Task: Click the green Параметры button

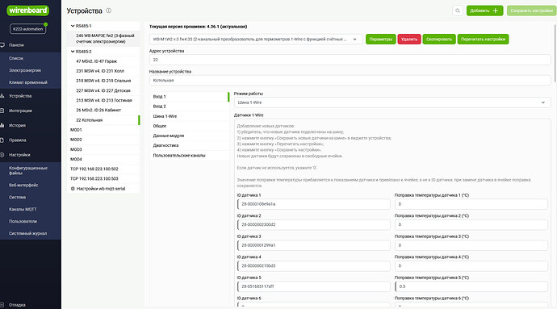Action: [x=380, y=39]
